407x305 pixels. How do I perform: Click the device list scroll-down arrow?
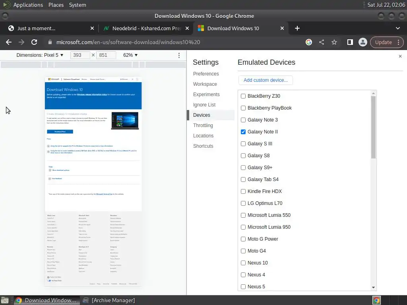(373, 288)
